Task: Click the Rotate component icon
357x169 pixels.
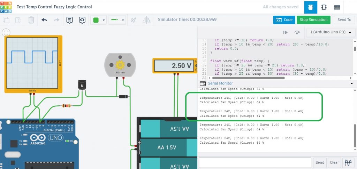Action: coord(134,20)
